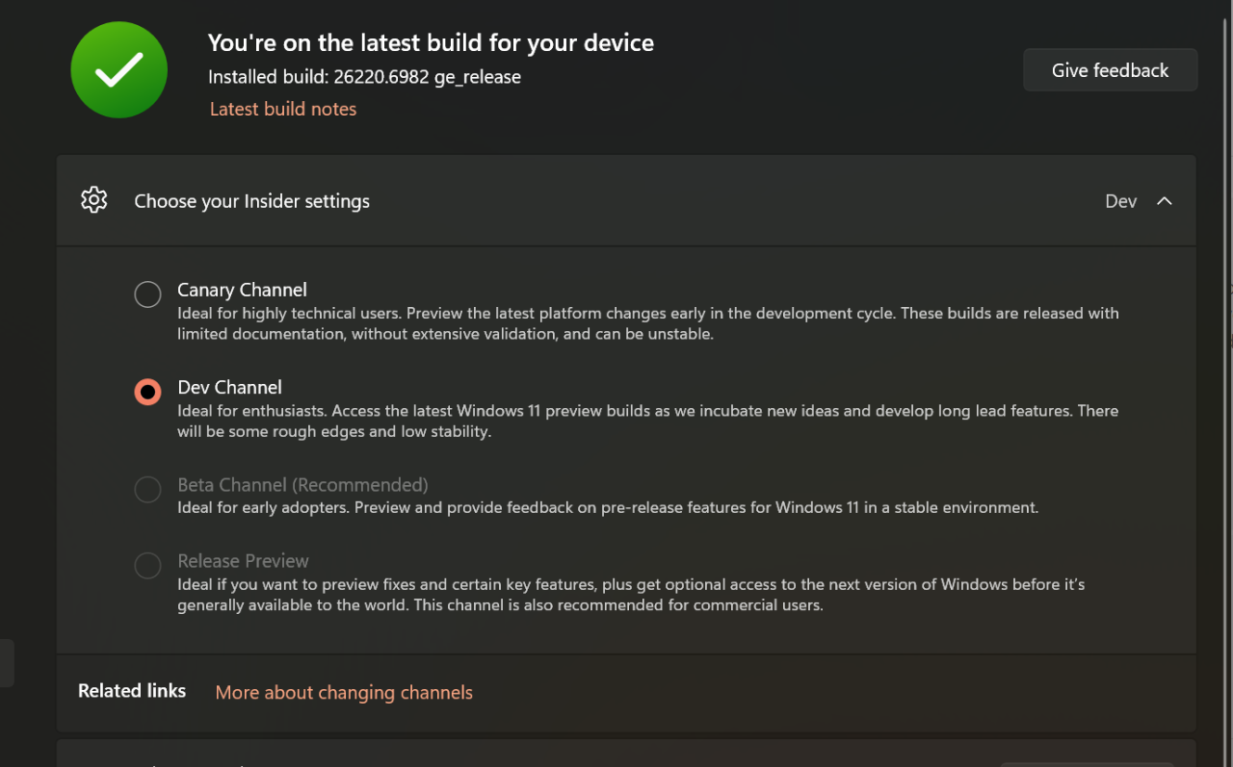Viewport: 1233px width, 767px height.
Task: Click the Beta Channel (Recommended) title text
Action: point(302,484)
